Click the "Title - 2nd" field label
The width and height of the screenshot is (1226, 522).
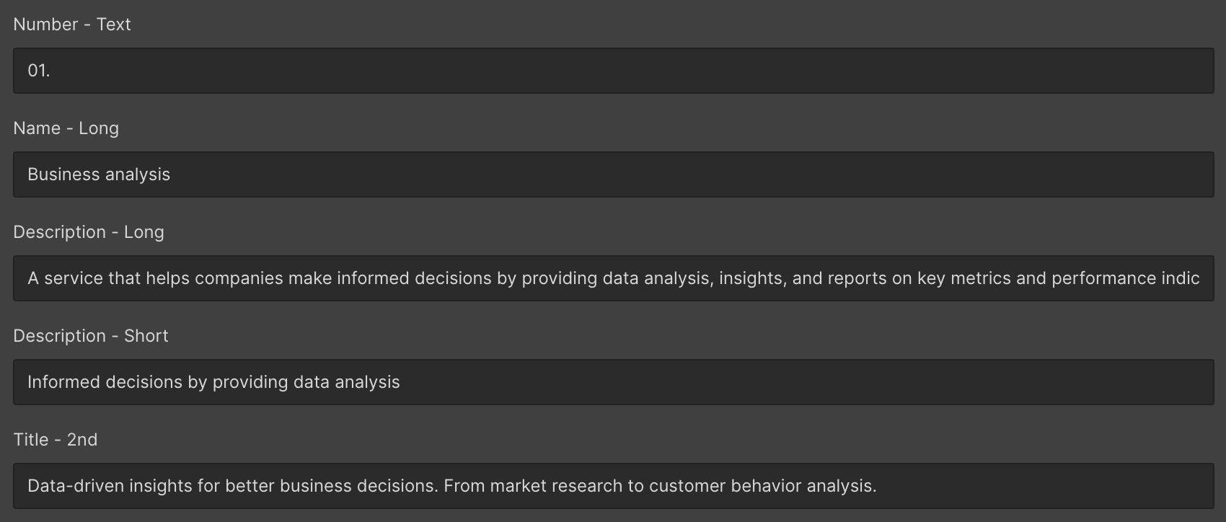pyautogui.click(x=56, y=440)
